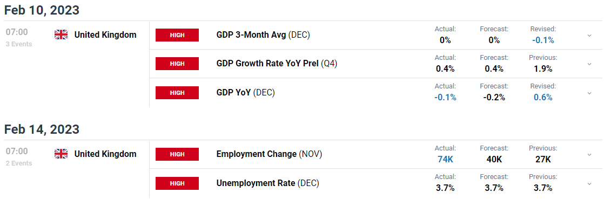Image resolution: width=604 pixels, height=199 pixels.
Task: Expand GDP YoY (DEC) row chevron
Action: click(x=589, y=93)
